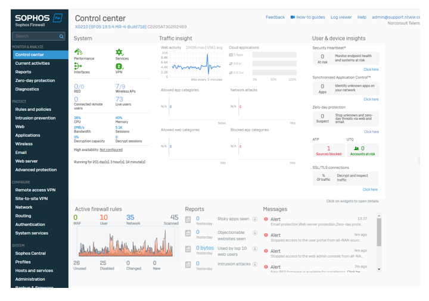This screenshot has width=429, height=301.
Task: Open ATP Sources blocked widget
Action: point(328,151)
